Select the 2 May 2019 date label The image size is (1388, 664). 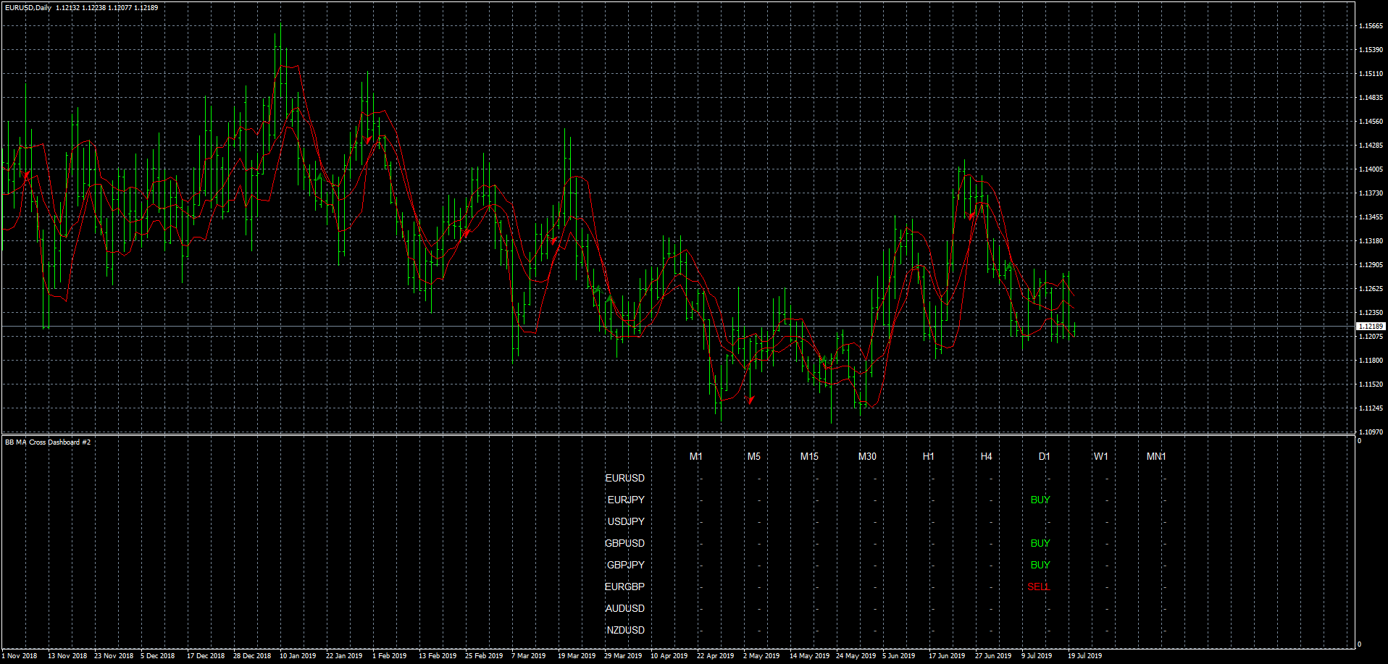pyautogui.click(x=761, y=656)
